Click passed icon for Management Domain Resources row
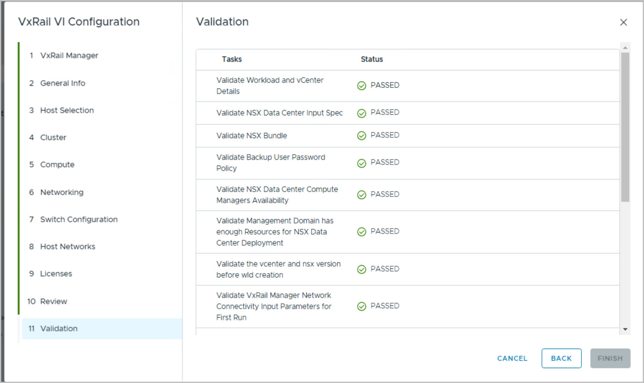Screen dimensions: 644x383 [x=362, y=232]
